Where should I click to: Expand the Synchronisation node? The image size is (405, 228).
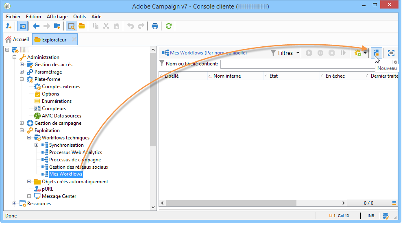[x=37, y=145]
